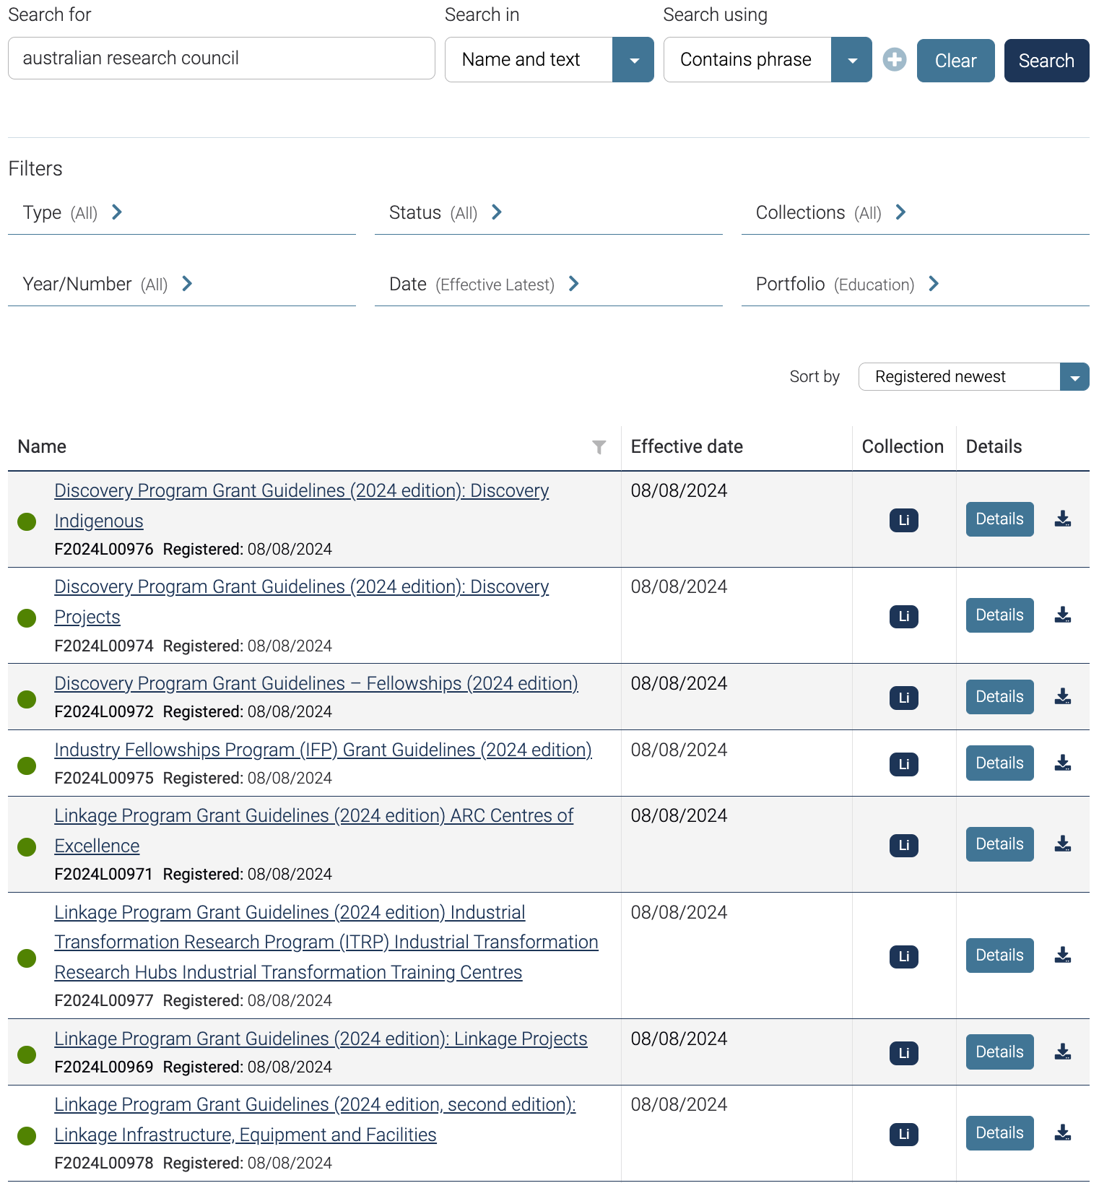The height and width of the screenshot is (1183, 1099).
Task: Open Discovery Indigenous guidelines link
Action: point(302,506)
